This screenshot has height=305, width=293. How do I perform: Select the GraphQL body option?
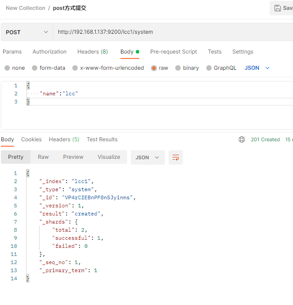(209, 68)
